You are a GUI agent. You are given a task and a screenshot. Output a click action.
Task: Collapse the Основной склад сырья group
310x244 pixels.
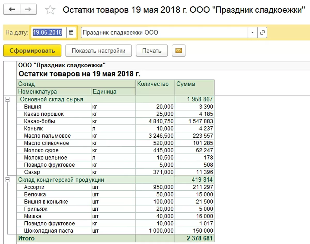(x=8, y=99)
